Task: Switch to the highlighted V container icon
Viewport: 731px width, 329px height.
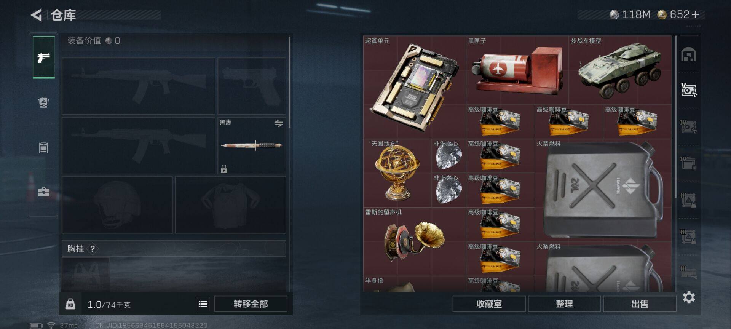Action: 689,90
